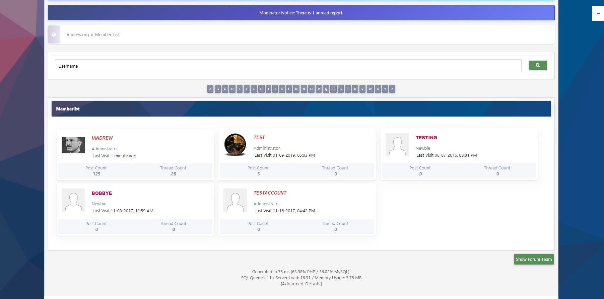
Task: Filter members by letter L
Action: 289,89
